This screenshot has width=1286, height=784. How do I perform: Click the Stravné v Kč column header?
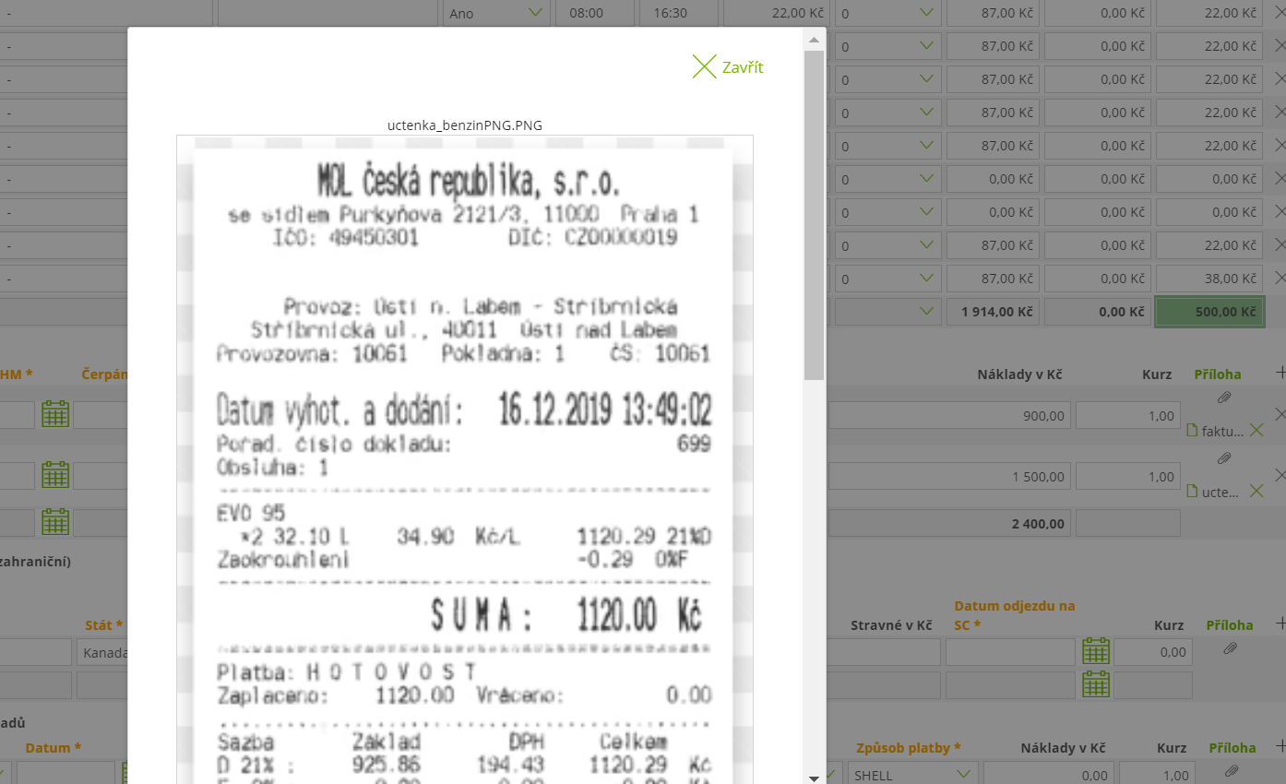click(890, 625)
